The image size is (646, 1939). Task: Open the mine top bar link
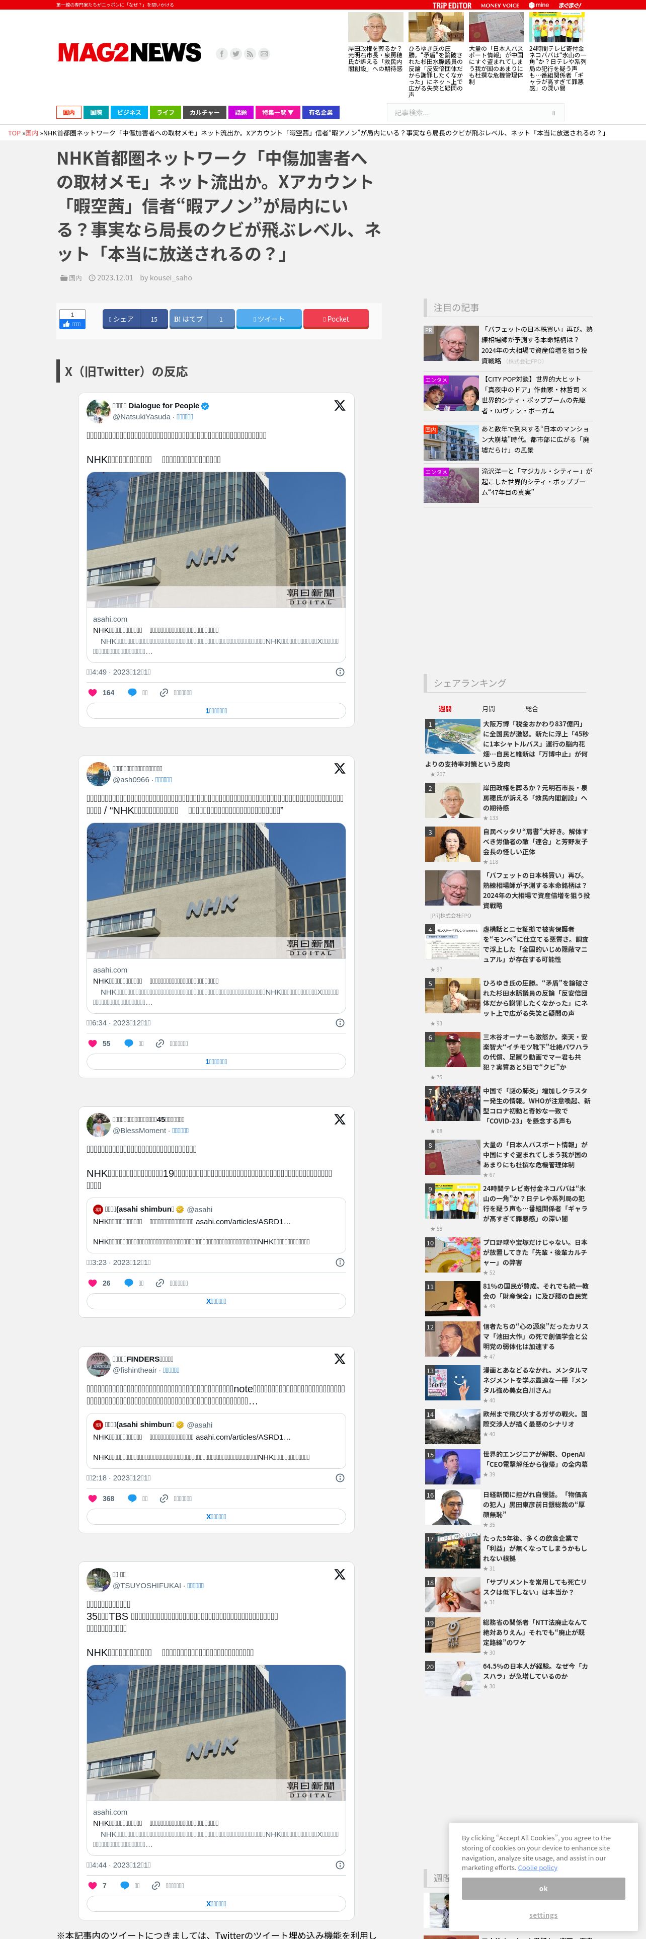click(x=539, y=5)
